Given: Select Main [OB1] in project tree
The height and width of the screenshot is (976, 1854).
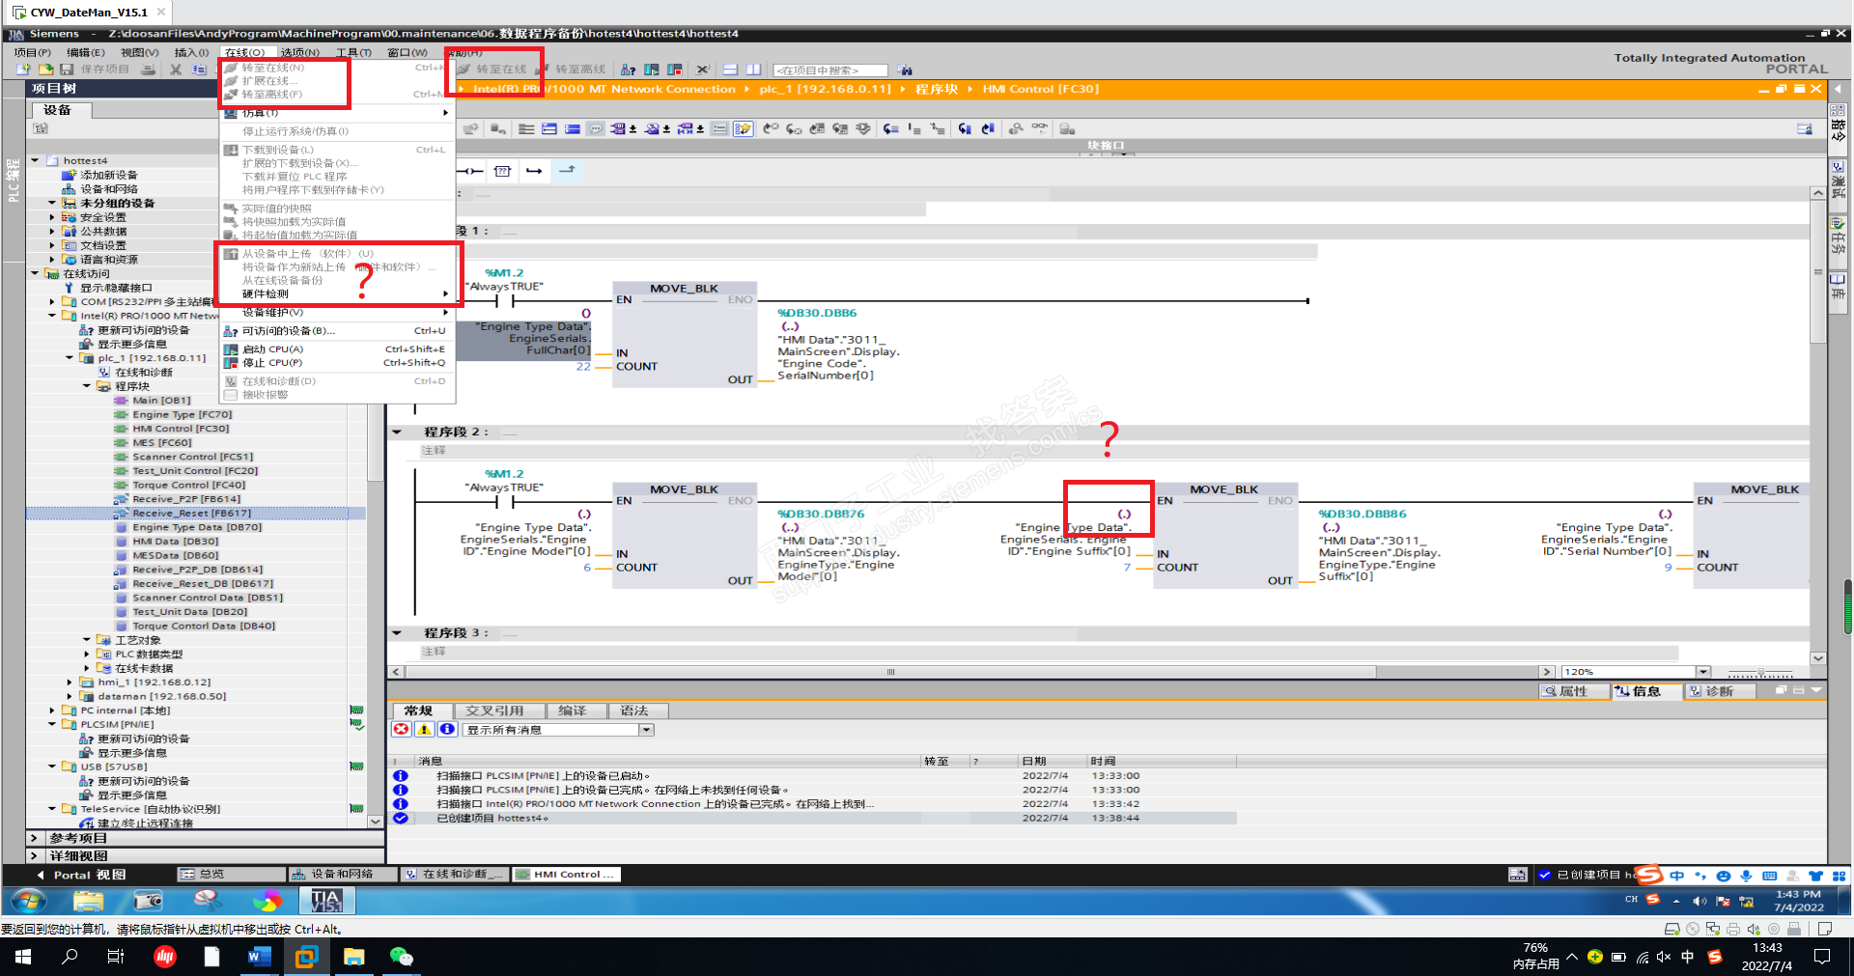Looking at the screenshot, I should click(161, 401).
